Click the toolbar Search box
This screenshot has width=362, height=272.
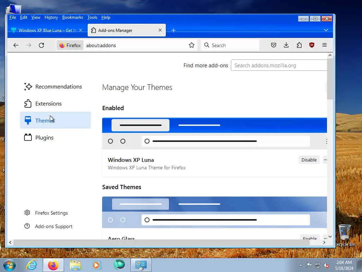click(x=230, y=45)
